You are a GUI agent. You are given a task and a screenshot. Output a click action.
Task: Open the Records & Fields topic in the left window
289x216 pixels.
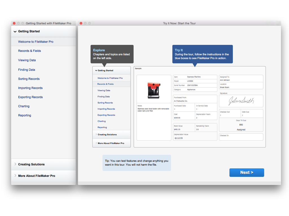point(29,51)
